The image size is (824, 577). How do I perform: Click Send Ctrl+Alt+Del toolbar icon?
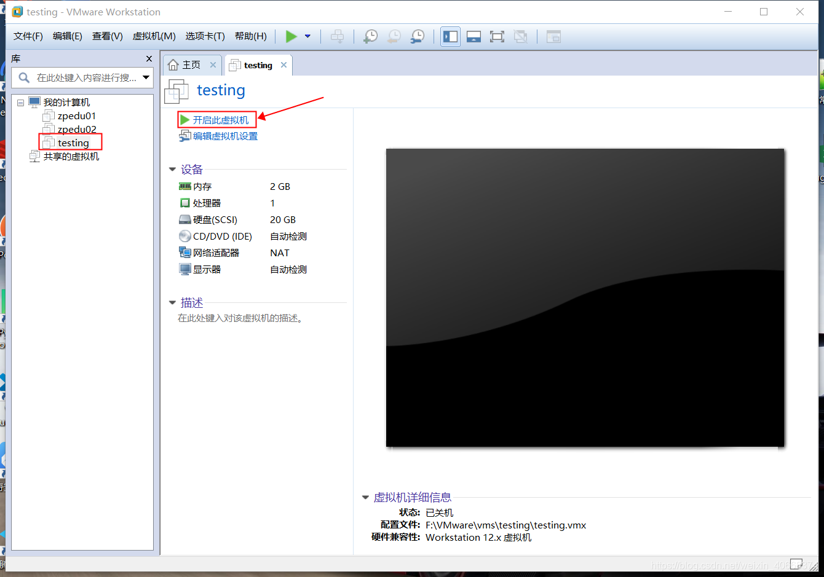pos(337,36)
